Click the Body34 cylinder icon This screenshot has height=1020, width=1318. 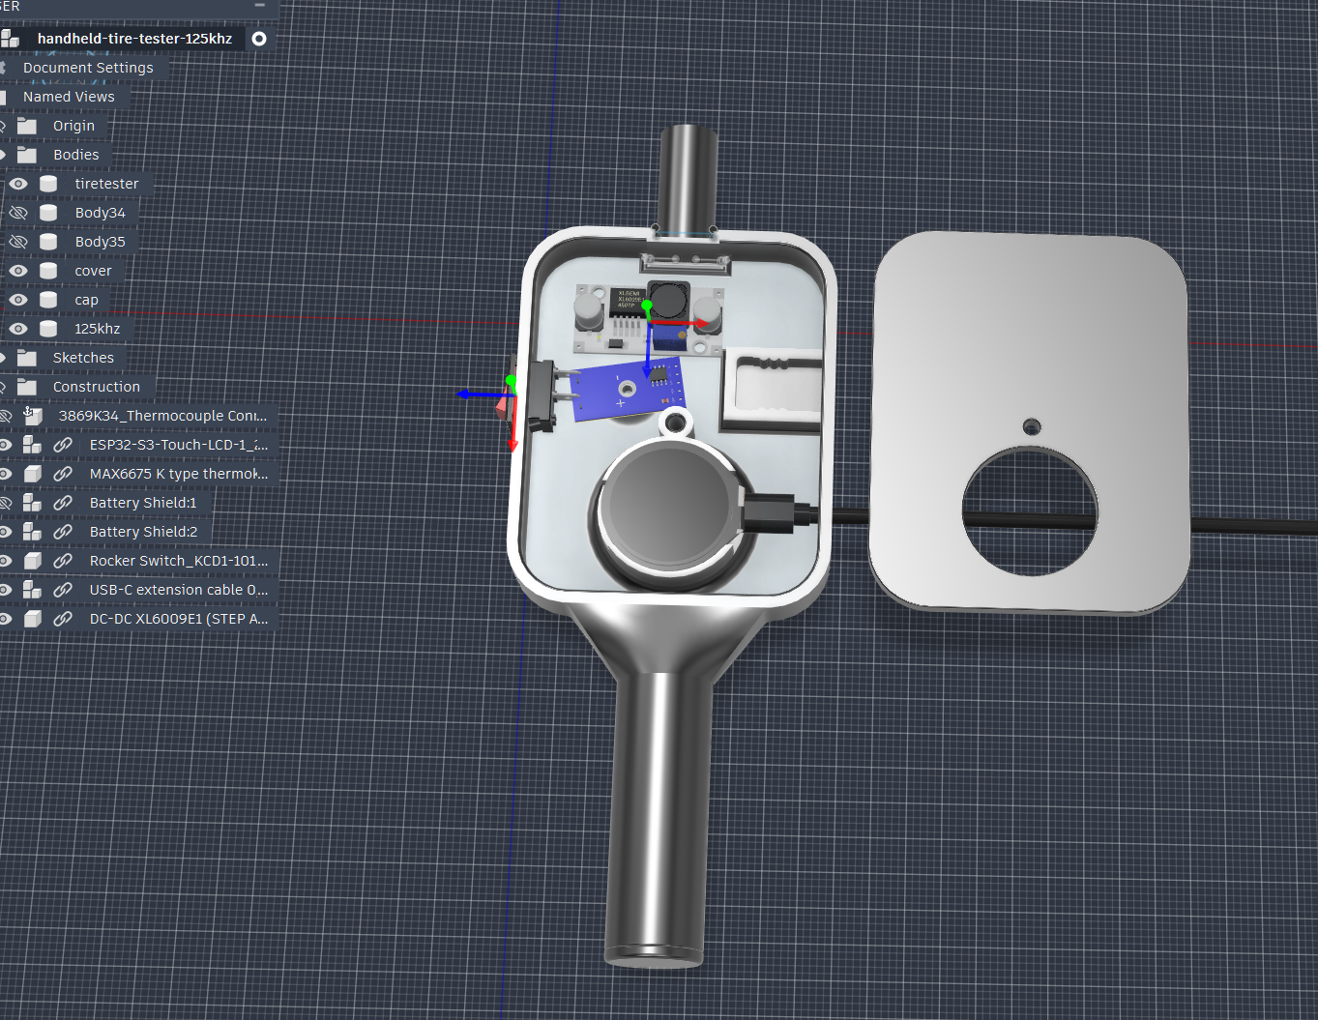(x=48, y=213)
